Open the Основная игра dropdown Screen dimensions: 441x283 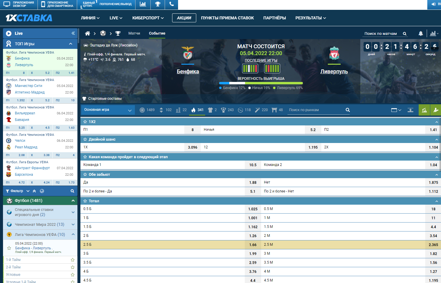pos(108,110)
